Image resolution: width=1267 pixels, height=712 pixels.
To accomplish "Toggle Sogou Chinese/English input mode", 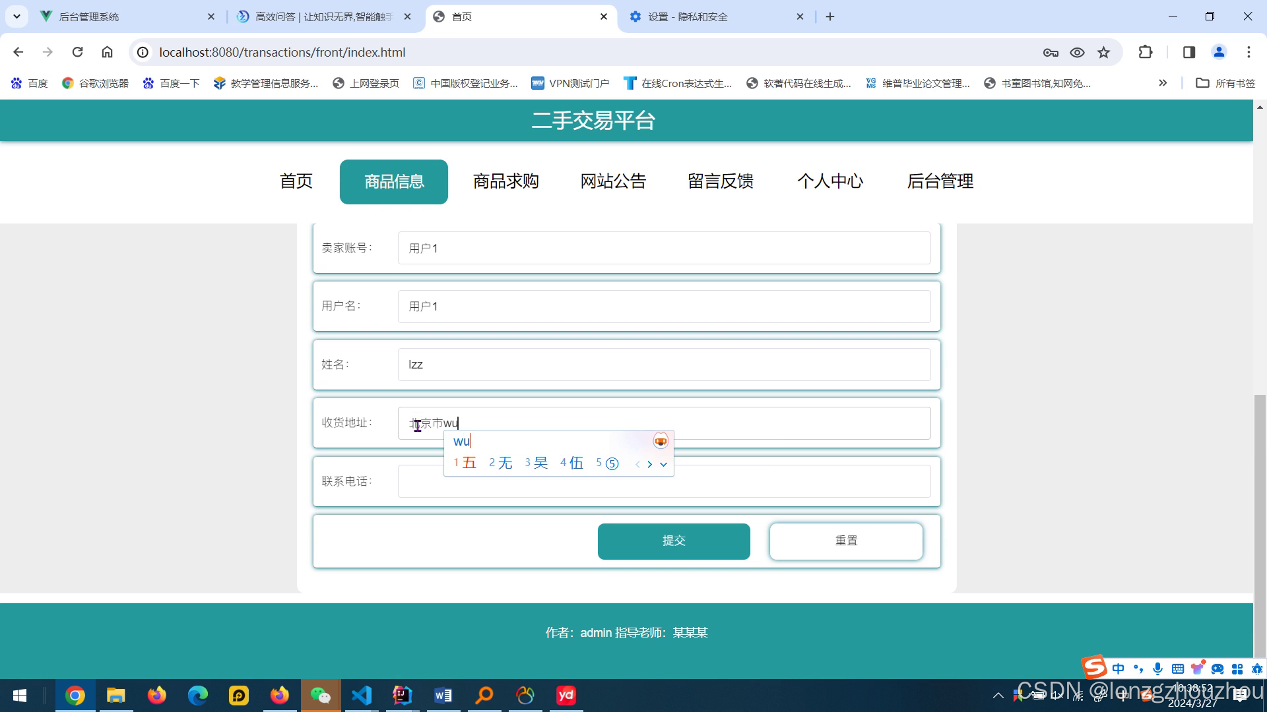I will pyautogui.click(x=1118, y=668).
